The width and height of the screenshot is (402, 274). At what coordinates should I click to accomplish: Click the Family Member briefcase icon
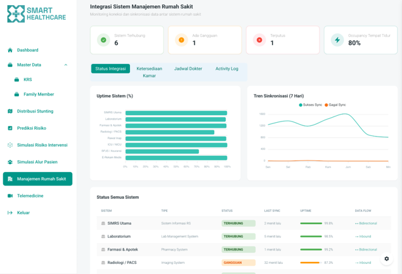point(16,94)
